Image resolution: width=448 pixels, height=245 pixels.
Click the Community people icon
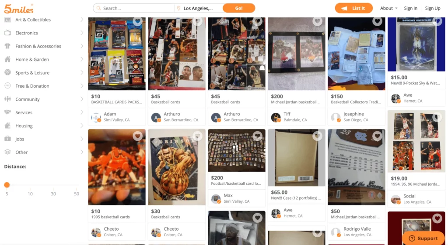point(8,99)
